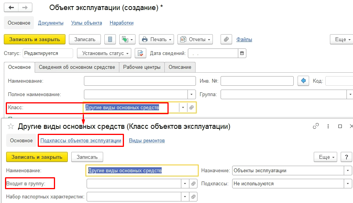Image resolution: width=353 pixels, height=203 pixels.
Task: Click the paperclip attachments icon
Action: 226,39
